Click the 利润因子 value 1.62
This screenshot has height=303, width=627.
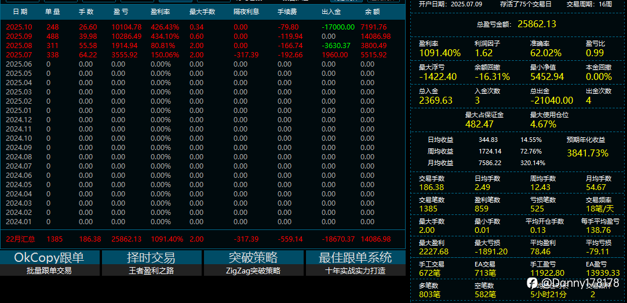coord(483,53)
